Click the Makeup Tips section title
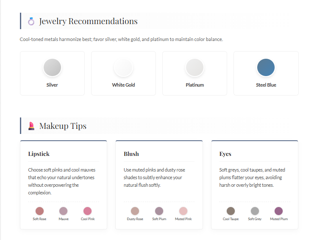The width and height of the screenshot is (317, 240). click(63, 126)
